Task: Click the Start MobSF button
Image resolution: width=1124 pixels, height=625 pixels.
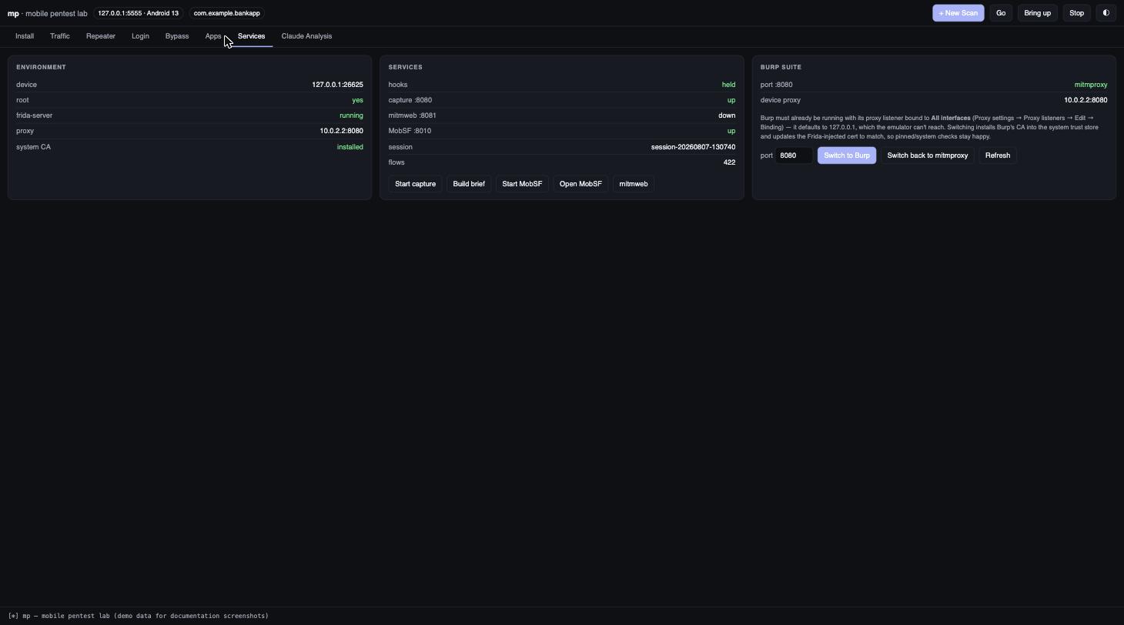Action: 522,184
